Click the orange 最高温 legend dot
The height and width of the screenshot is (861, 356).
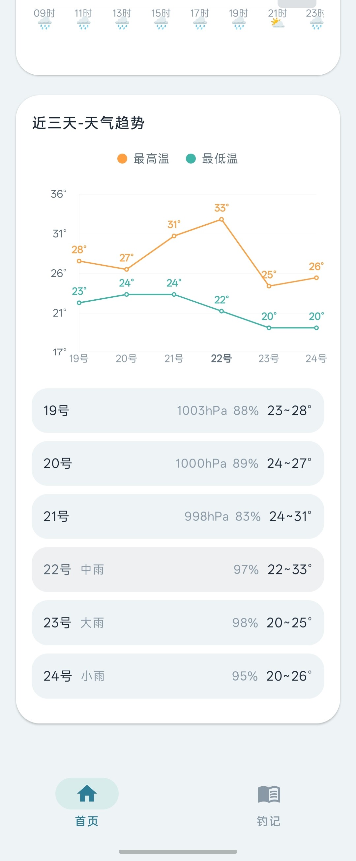pos(122,159)
